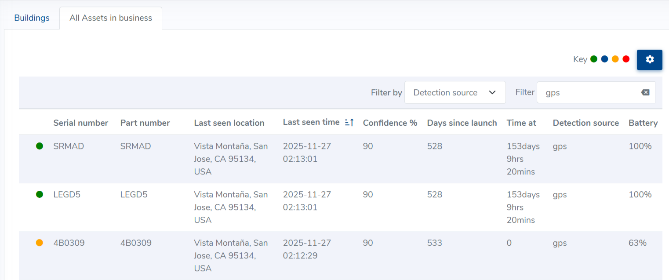Screen dimensions: 669x280
Task: Select the All Assets in business tab
Action: [111, 18]
